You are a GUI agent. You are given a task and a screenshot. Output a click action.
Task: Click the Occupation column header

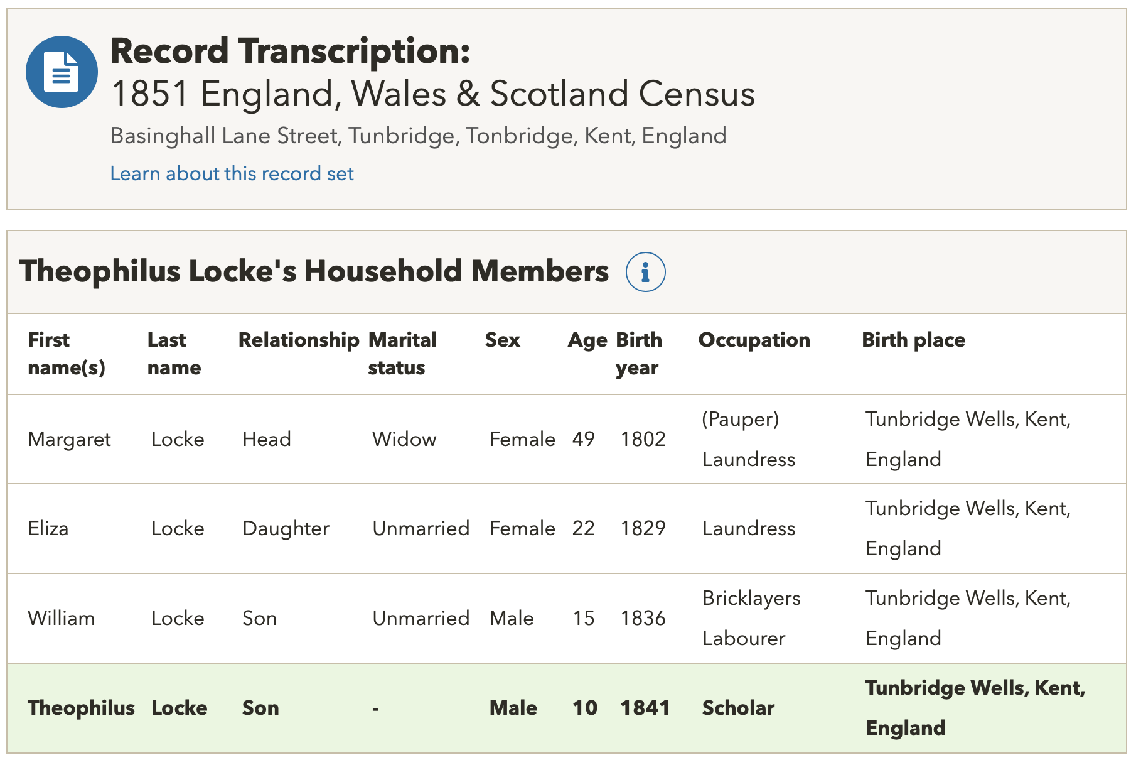point(754,340)
